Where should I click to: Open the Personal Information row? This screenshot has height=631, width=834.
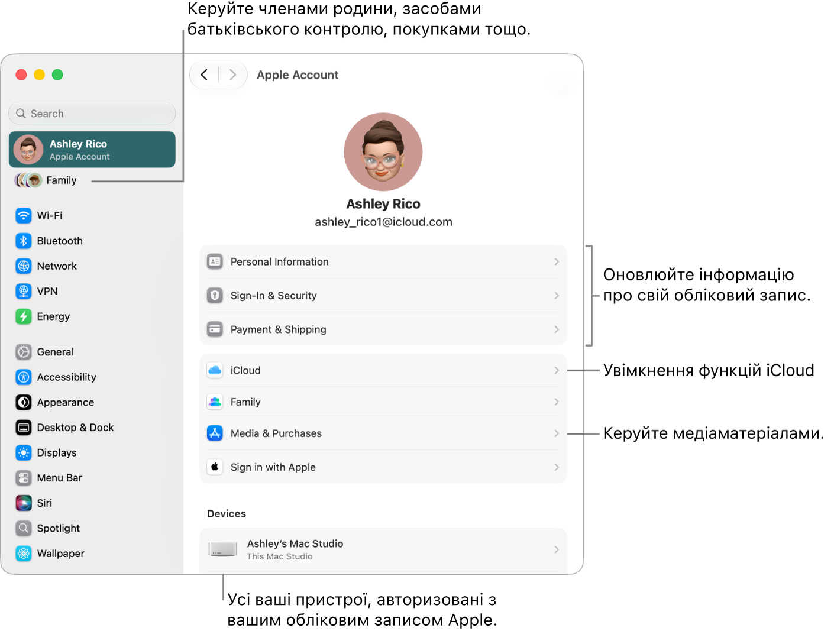[x=383, y=261]
